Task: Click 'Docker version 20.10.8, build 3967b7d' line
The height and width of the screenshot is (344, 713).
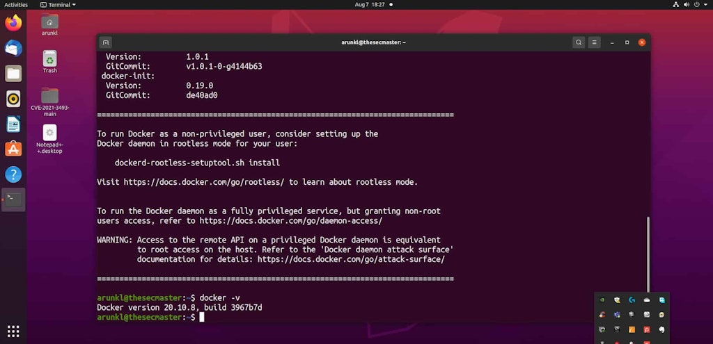Action: click(x=180, y=308)
